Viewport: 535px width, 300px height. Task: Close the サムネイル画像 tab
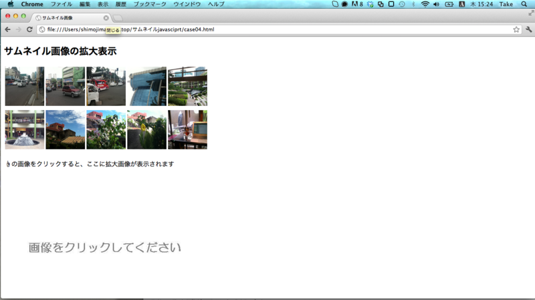tap(106, 18)
